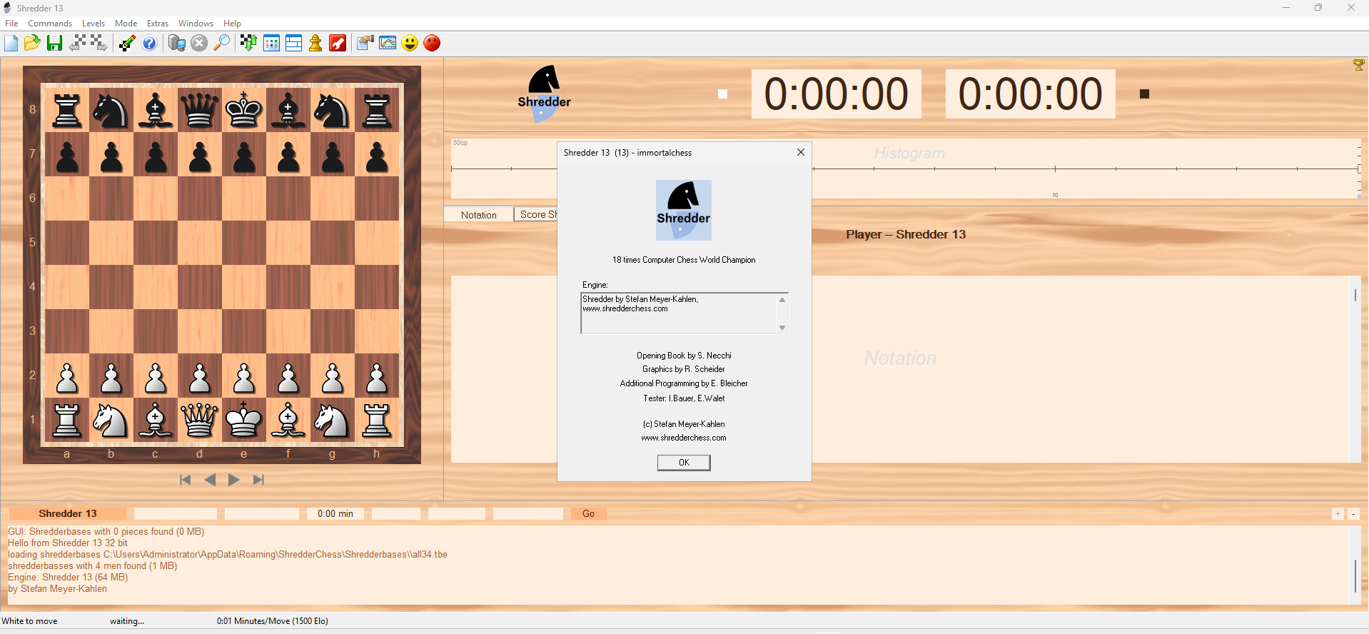The image size is (1369, 634).
Task: Click the green pencil position setup icon
Action: [x=127, y=44]
